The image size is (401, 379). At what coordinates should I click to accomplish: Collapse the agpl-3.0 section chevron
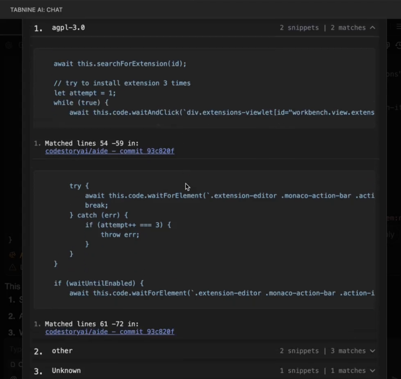click(x=372, y=28)
